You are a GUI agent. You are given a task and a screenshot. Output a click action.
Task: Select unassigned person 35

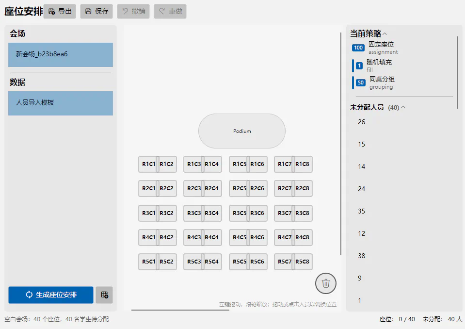[361, 211]
